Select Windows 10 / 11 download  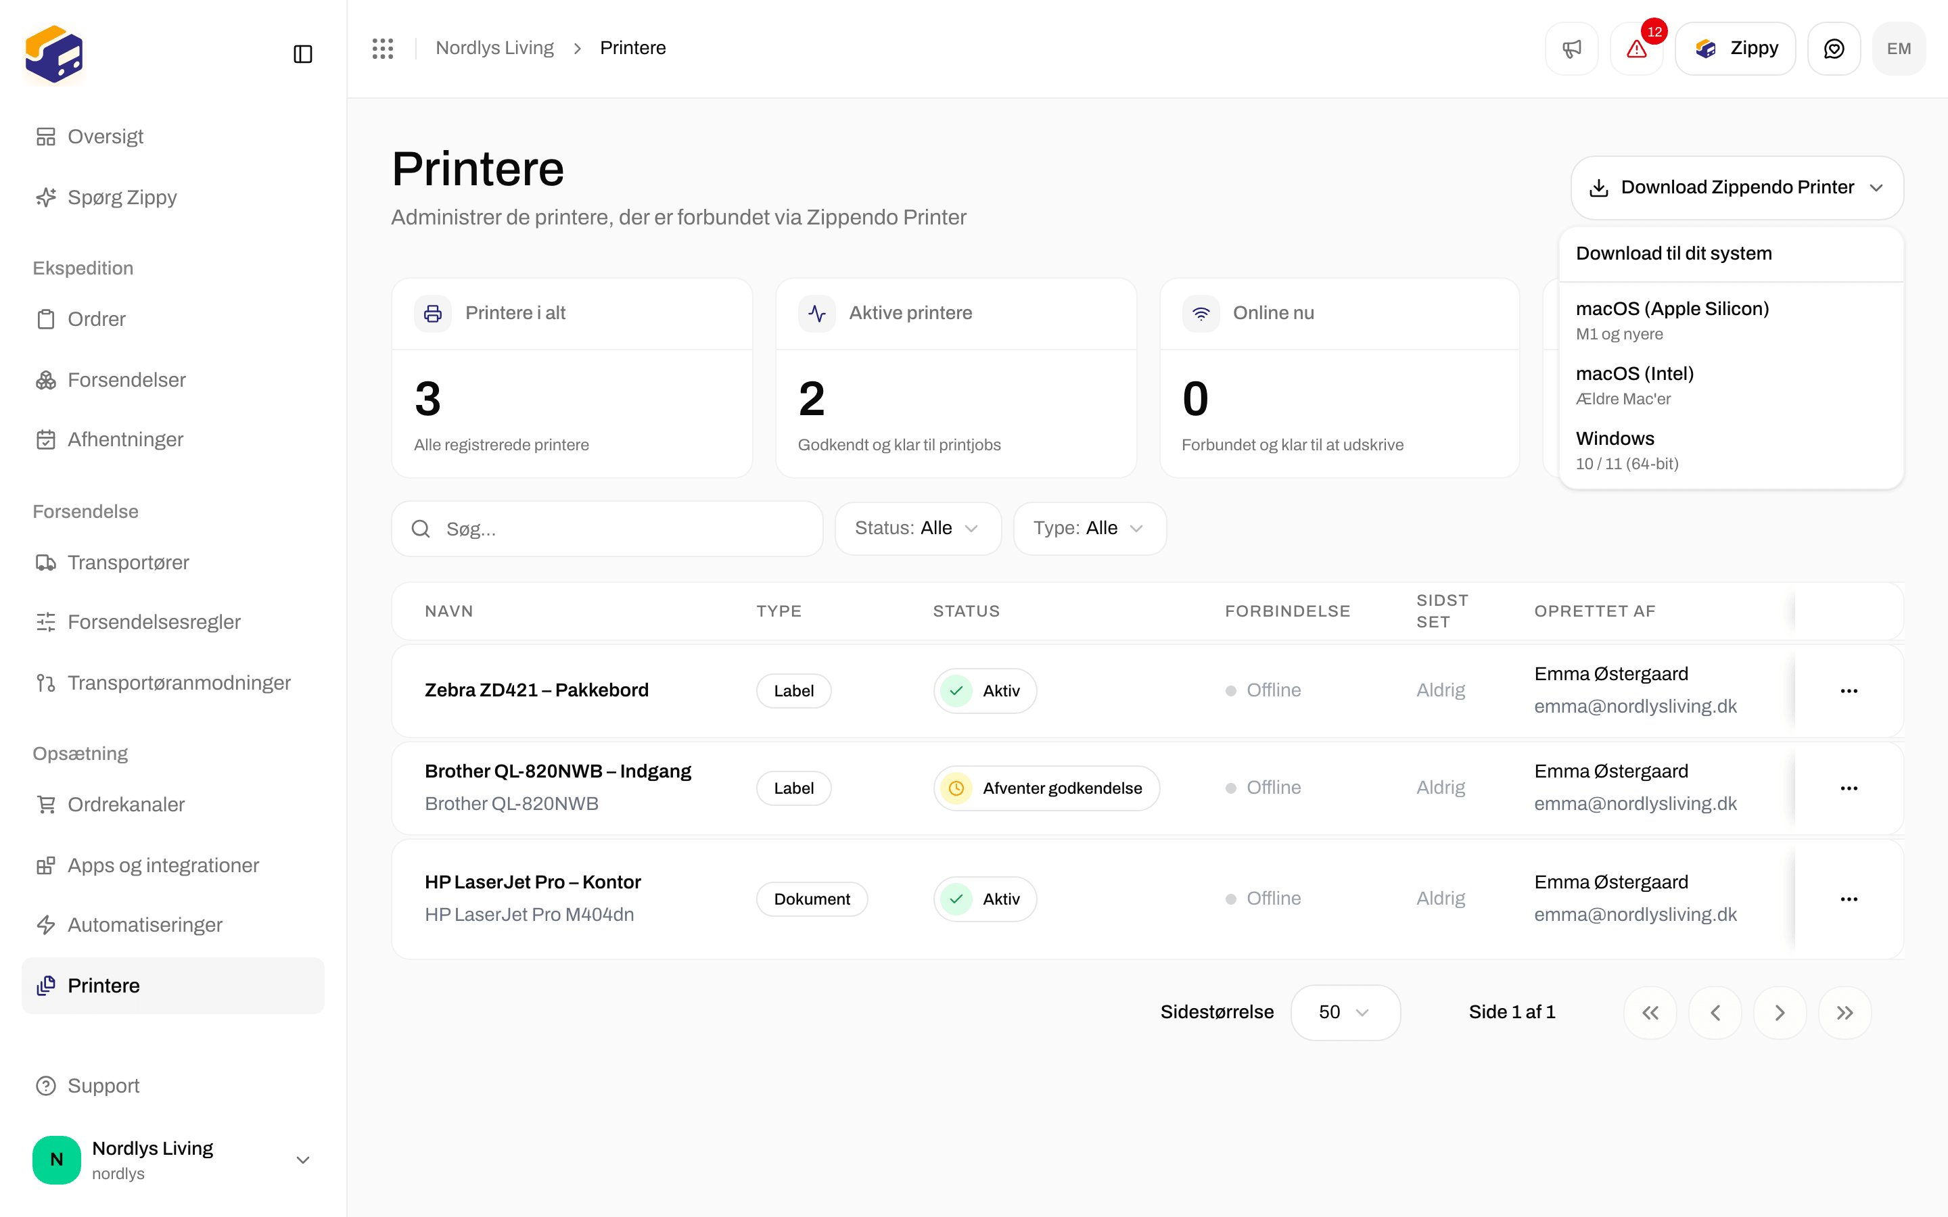pos(1731,450)
